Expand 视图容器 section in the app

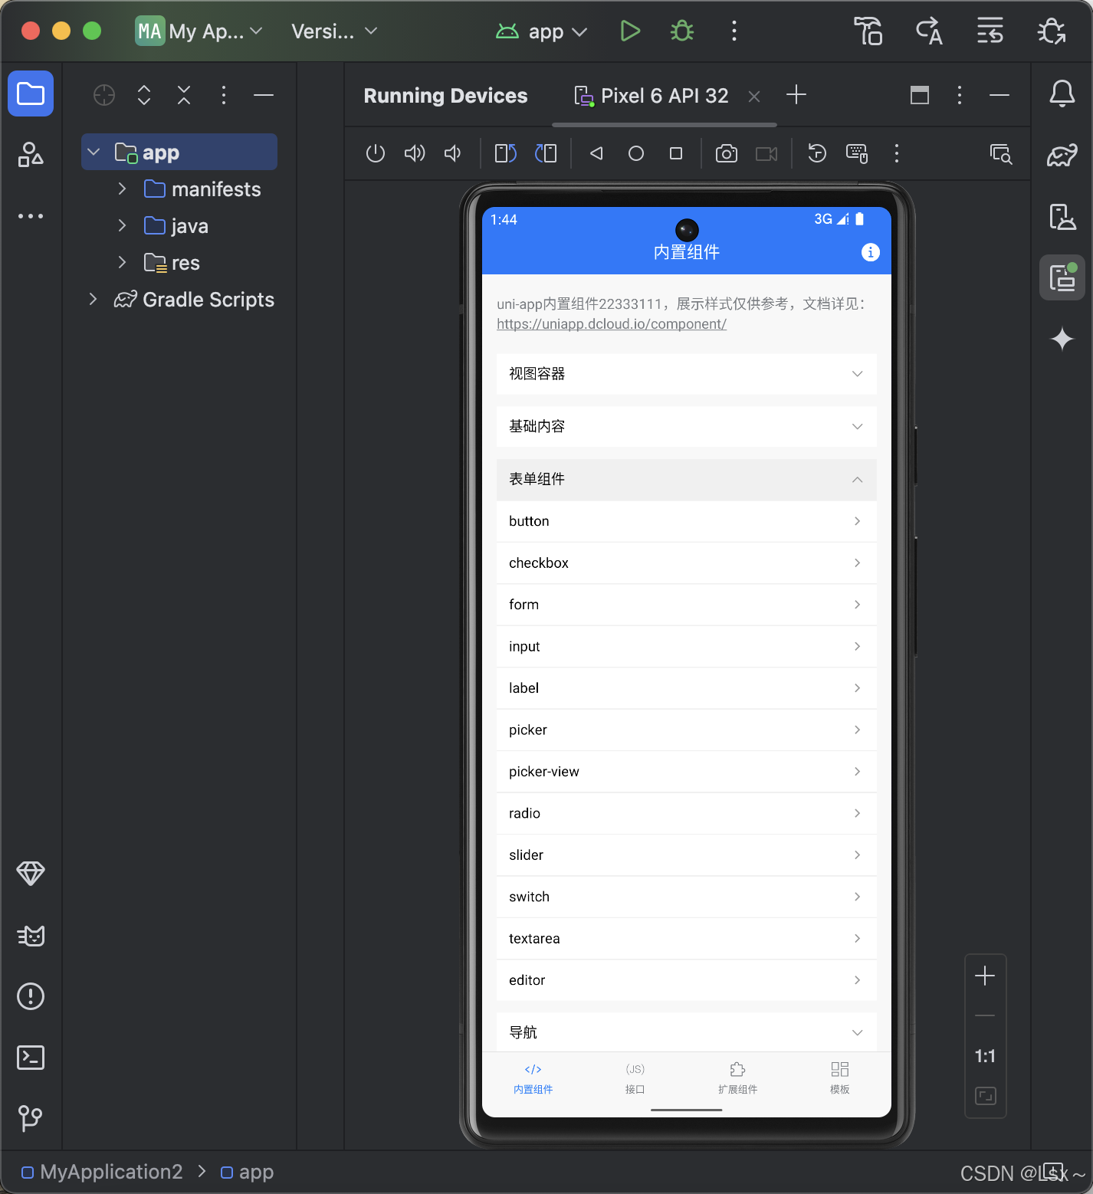pyautogui.click(x=687, y=374)
